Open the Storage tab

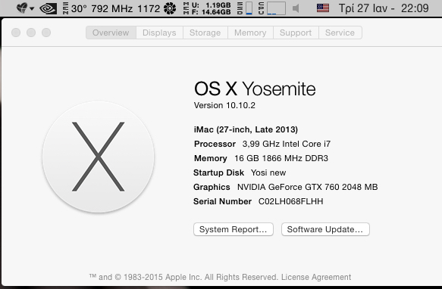point(205,33)
